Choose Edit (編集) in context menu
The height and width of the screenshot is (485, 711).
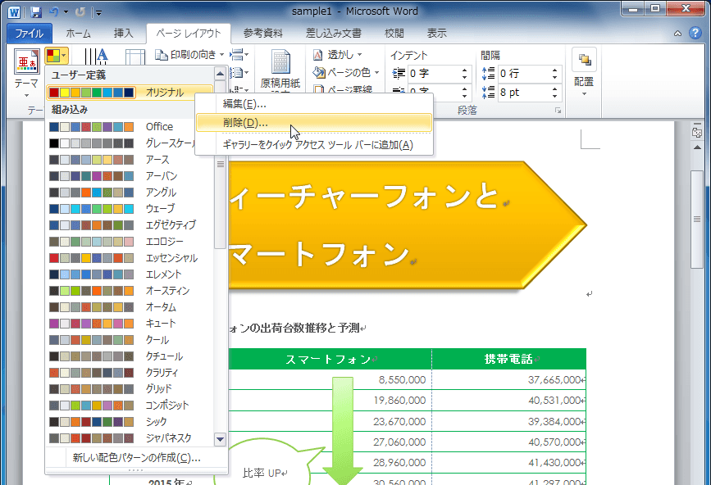click(x=314, y=104)
